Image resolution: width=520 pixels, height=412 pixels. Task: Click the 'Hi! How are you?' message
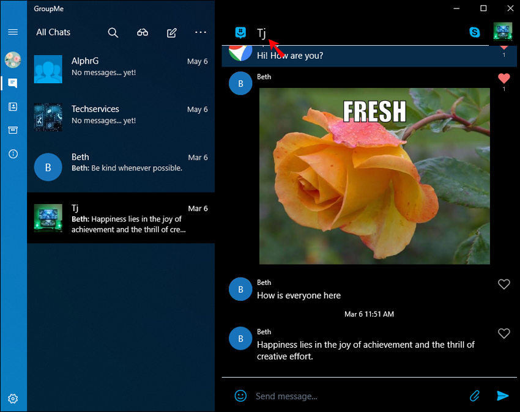pyautogui.click(x=290, y=56)
